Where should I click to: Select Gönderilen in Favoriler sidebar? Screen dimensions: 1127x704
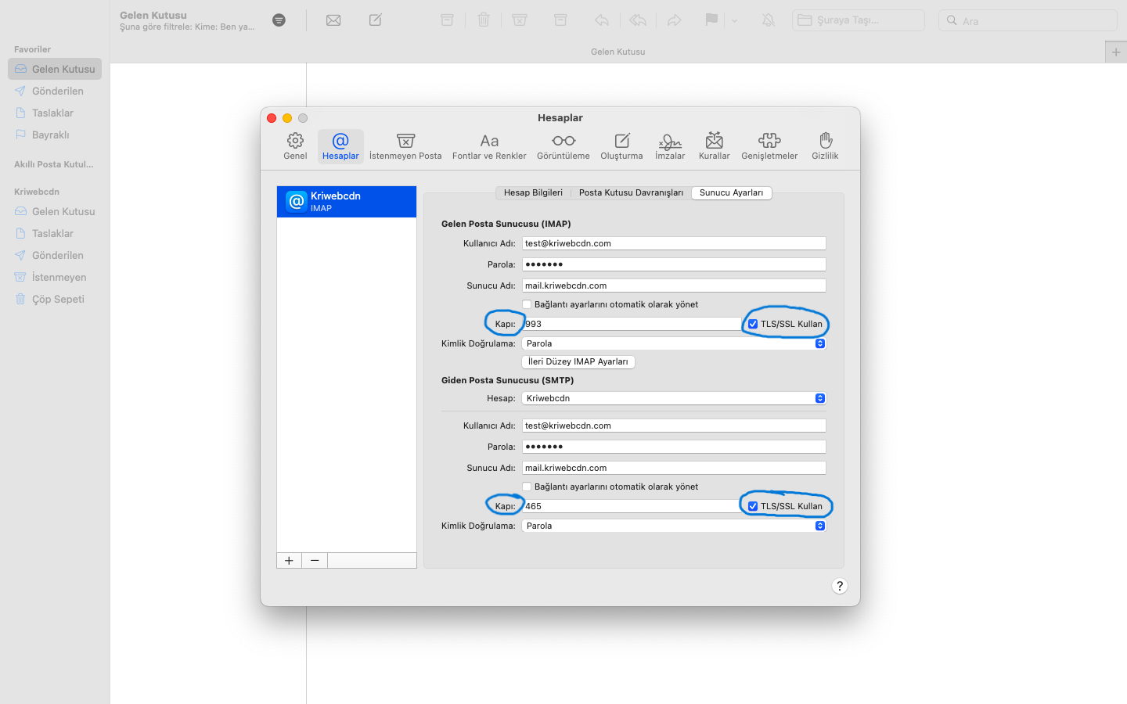[x=57, y=91]
